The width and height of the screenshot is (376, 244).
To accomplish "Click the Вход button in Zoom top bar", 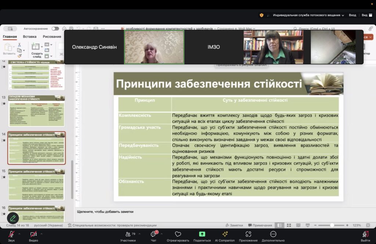I will [352, 15].
